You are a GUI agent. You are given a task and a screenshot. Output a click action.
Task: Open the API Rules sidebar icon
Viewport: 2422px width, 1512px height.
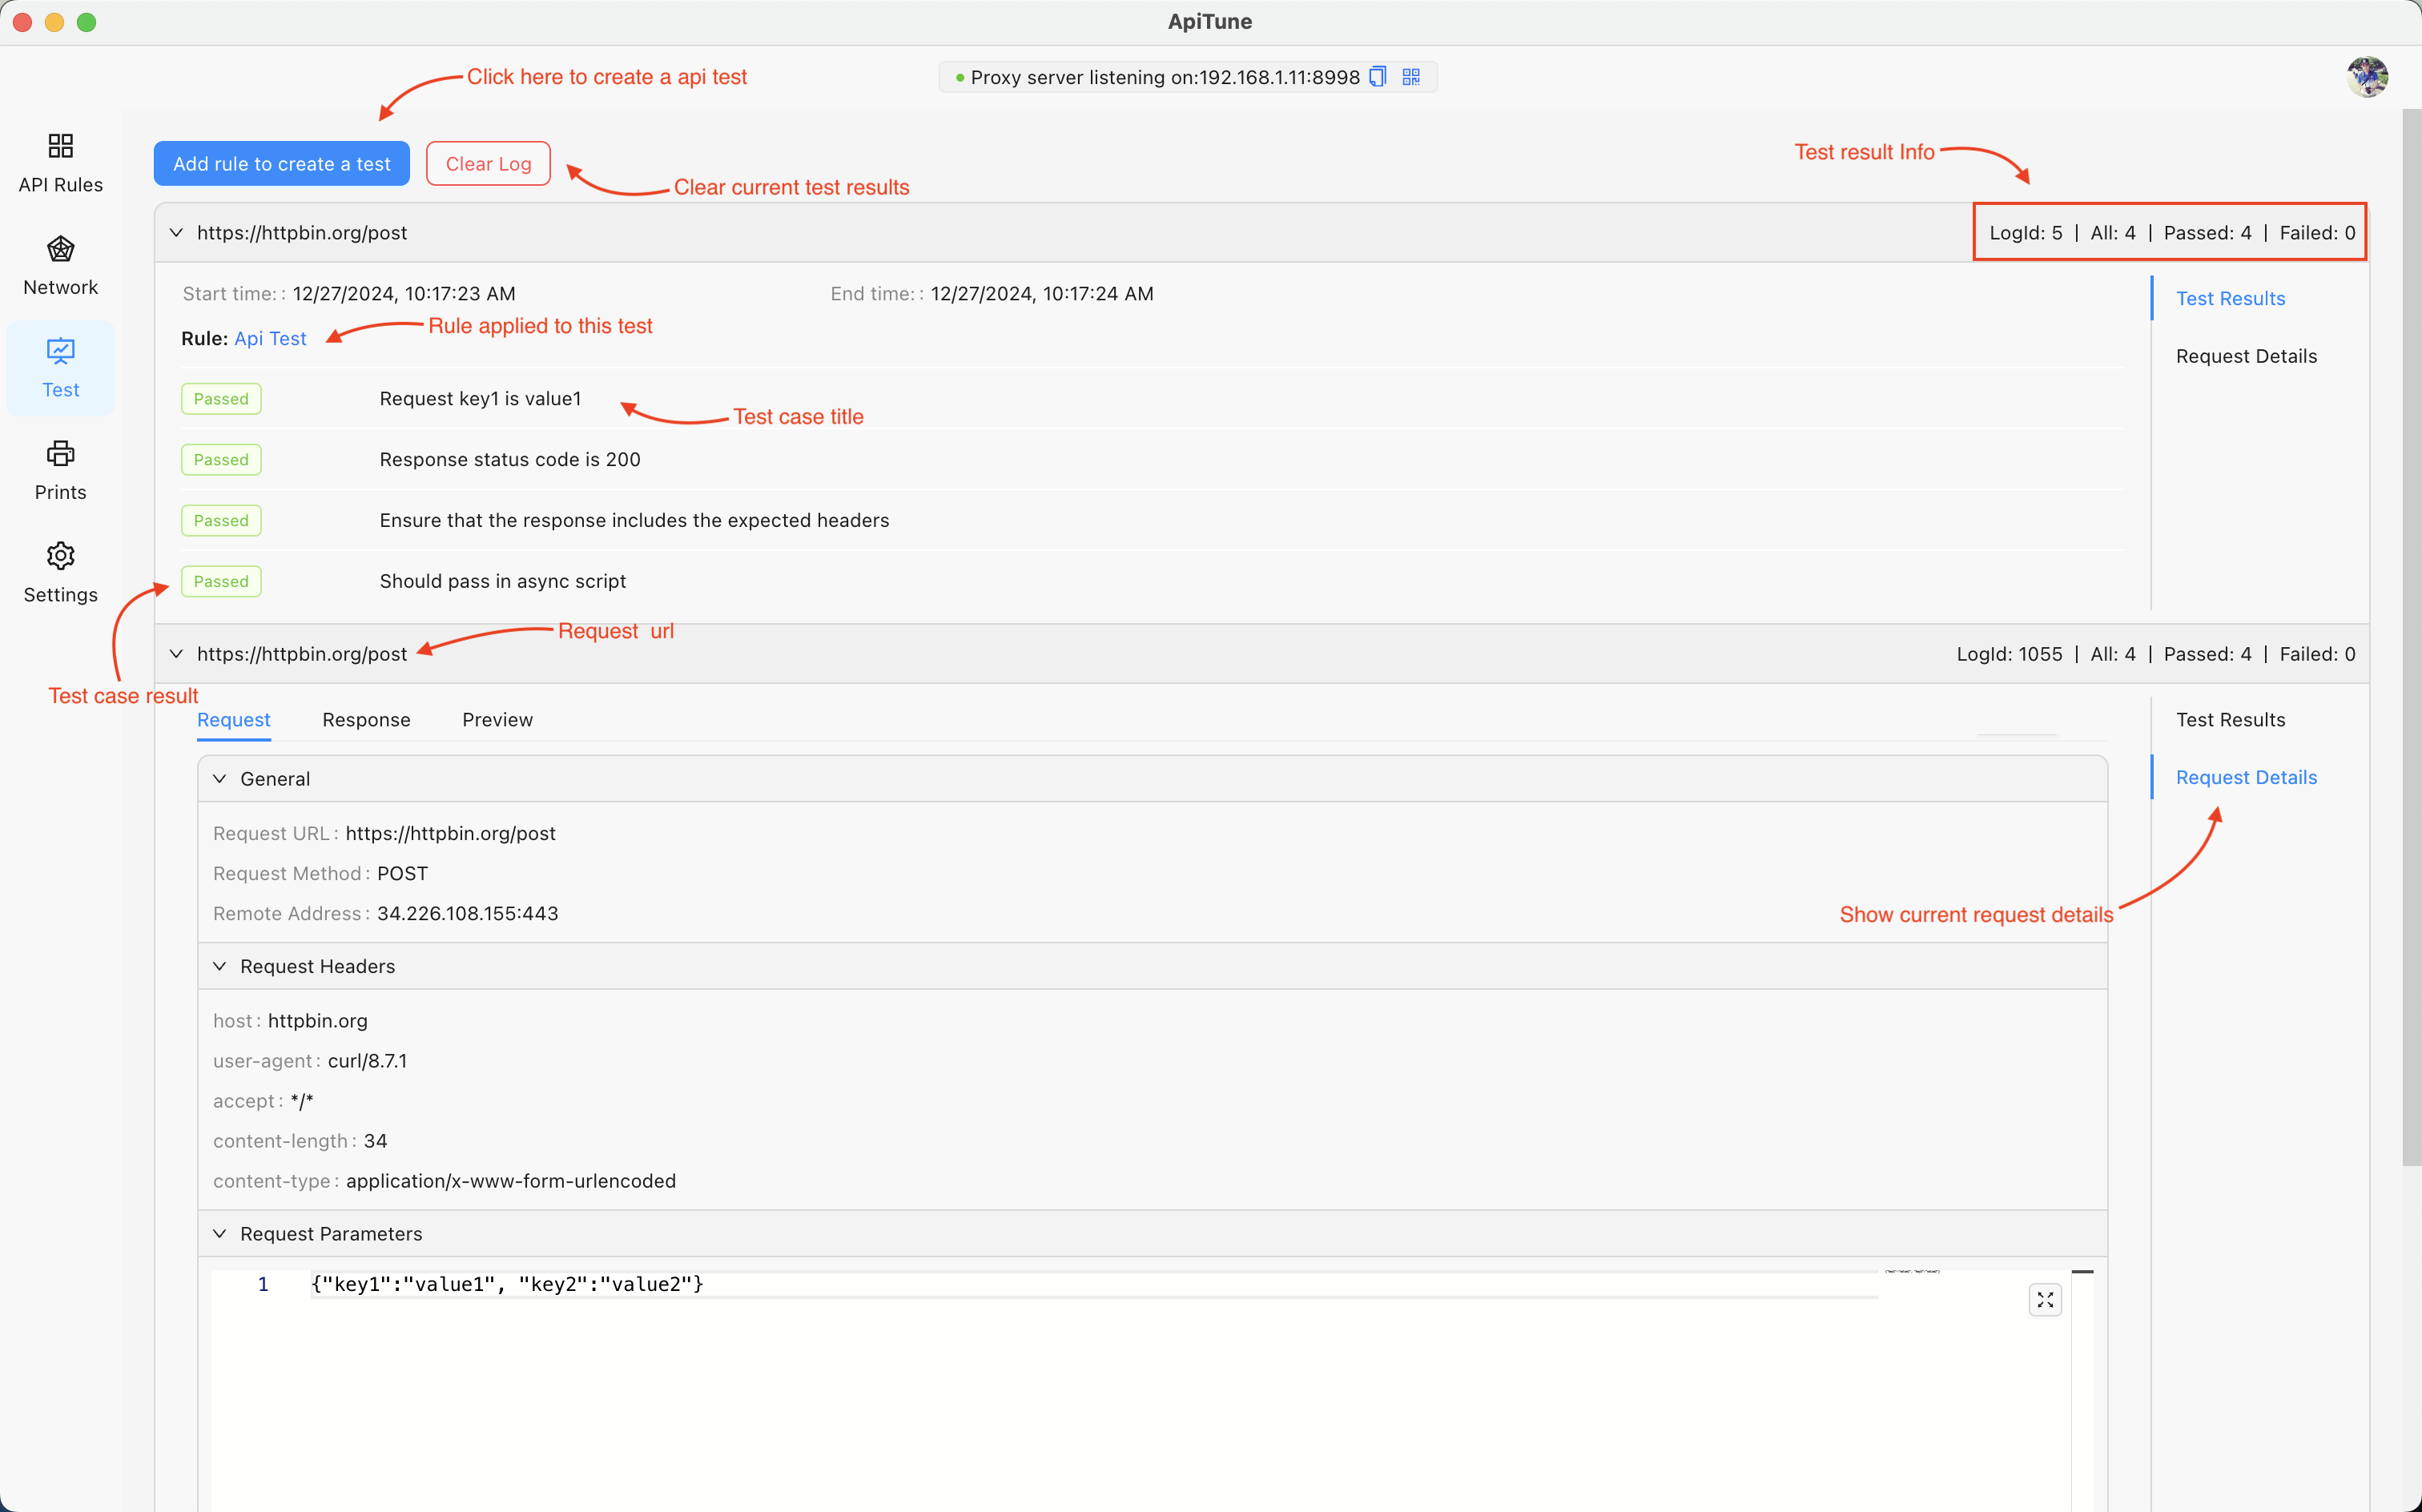pyautogui.click(x=60, y=147)
